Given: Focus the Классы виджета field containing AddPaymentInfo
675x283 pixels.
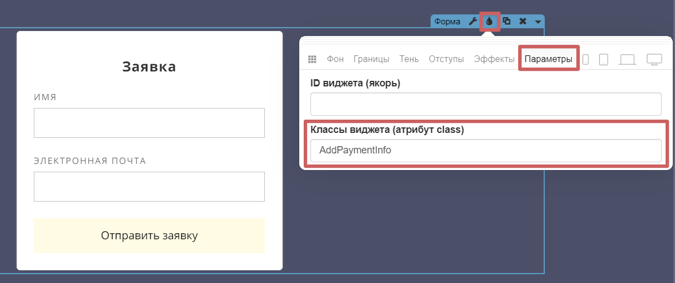Looking at the screenshot, I should tap(485, 150).
